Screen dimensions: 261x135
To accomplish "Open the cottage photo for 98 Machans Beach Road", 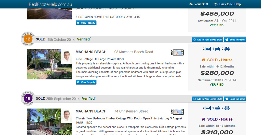I will tap(49, 64).
